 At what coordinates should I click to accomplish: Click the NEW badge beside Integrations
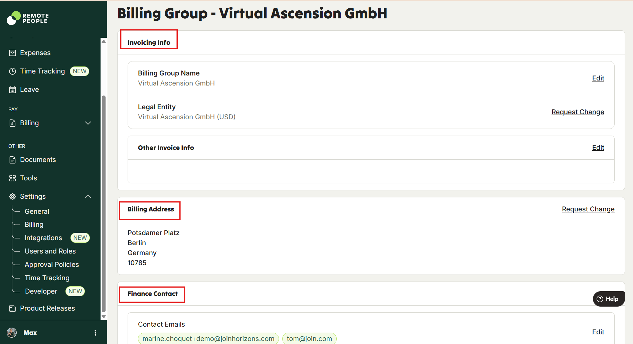point(80,238)
